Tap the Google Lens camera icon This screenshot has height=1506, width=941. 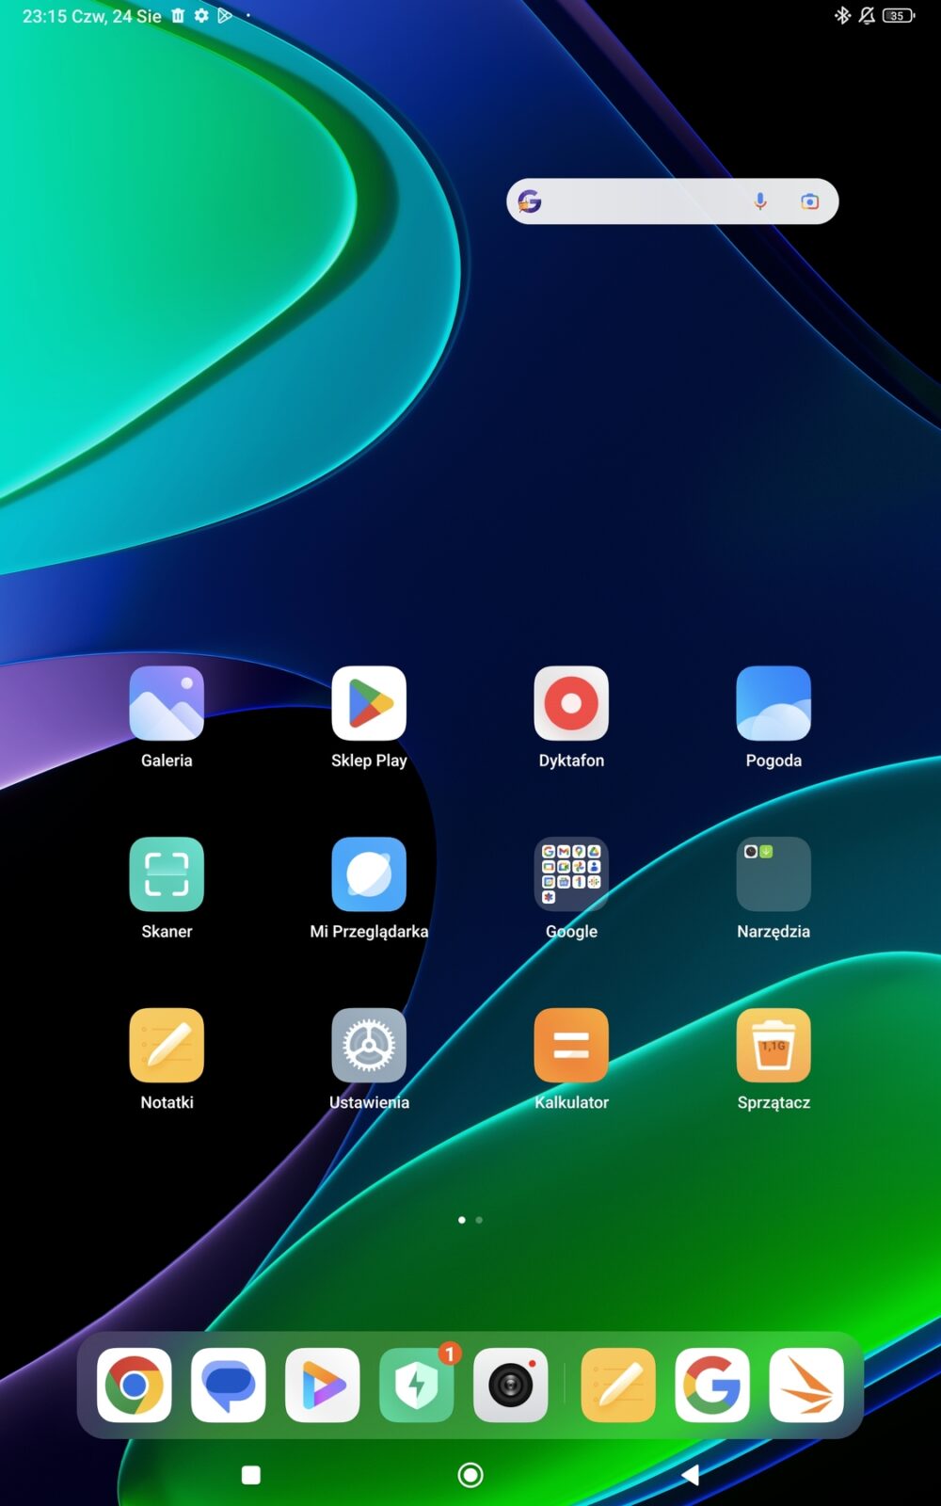[809, 201]
